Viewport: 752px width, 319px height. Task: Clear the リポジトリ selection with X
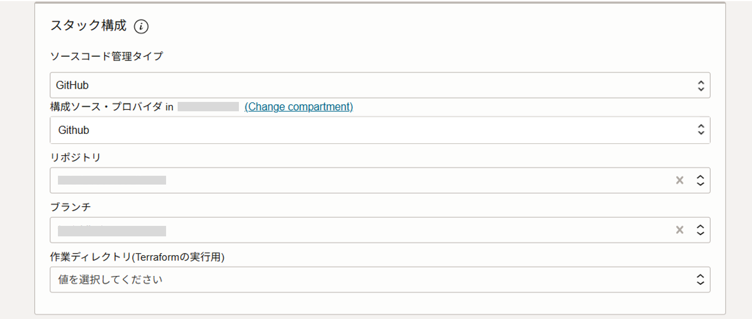[x=680, y=180]
